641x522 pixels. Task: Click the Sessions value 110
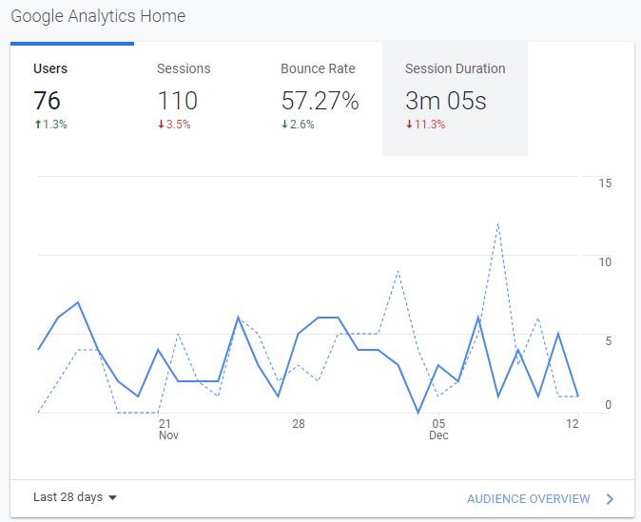tap(178, 101)
